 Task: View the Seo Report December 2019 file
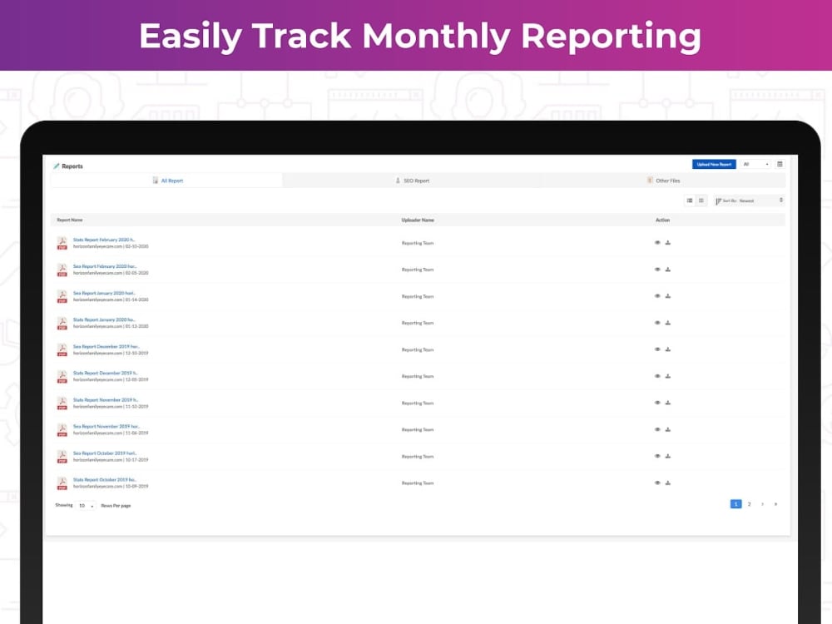pyautogui.click(x=657, y=349)
